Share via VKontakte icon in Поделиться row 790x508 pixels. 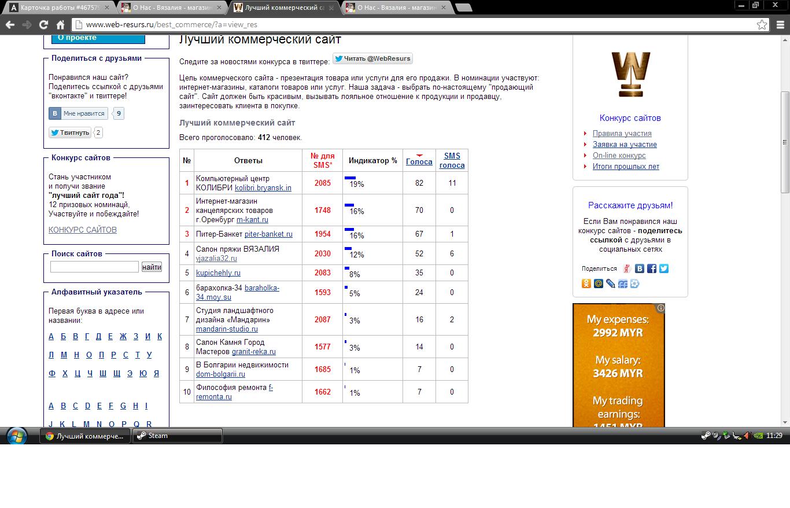(640, 268)
